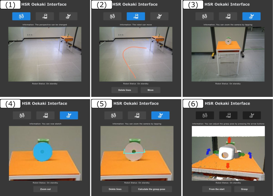Image resolution: width=273 pixels, height=196 pixels.
Task: Click Delete lines button in panel 2
Action: (125, 90)
